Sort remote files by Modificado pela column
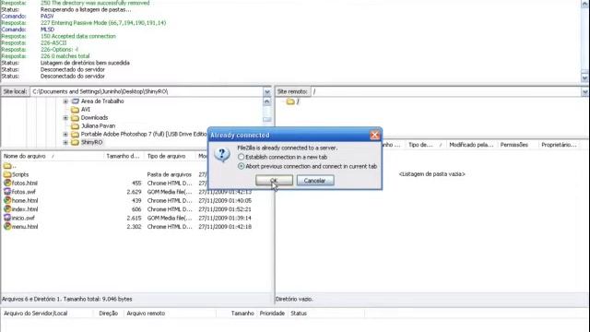The width and height of the screenshot is (590, 332). [x=471, y=145]
